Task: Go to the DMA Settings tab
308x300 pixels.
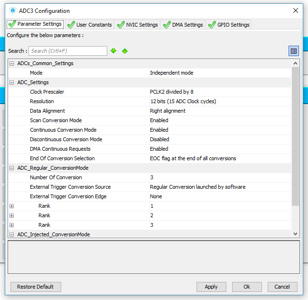Action: 183,25
